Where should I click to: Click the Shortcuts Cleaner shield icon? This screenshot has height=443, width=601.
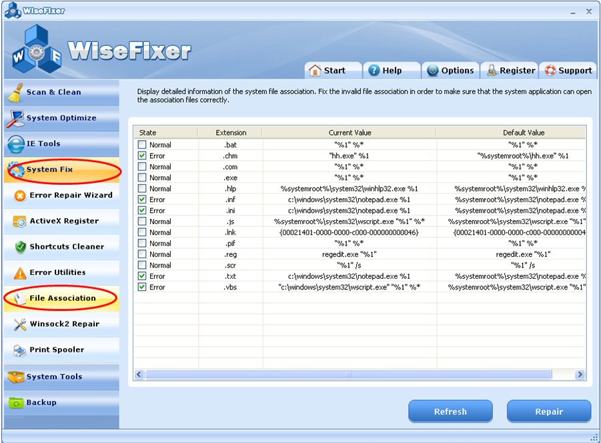tap(20, 247)
